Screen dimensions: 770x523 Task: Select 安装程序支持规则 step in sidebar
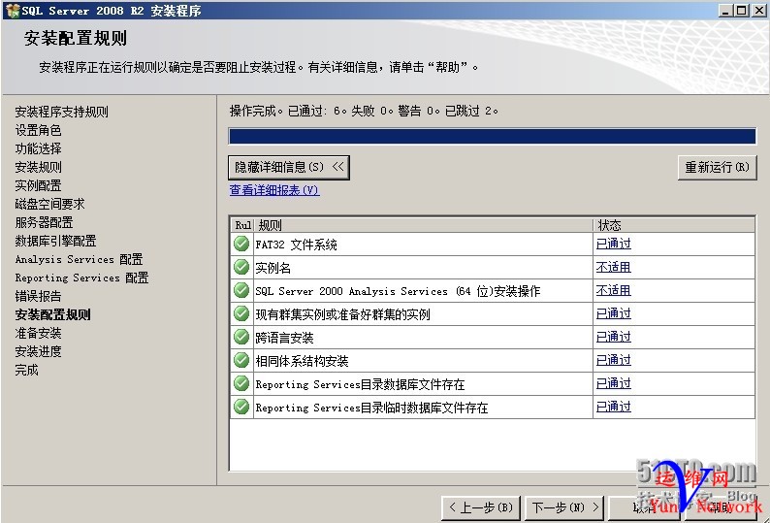(61, 112)
